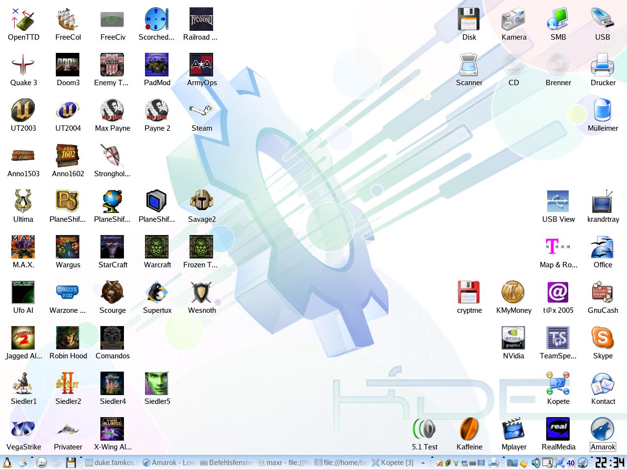Image resolution: width=627 pixels, height=470 pixels.
Task: Open the taskbar clock showing 22:34
Action: click(x=610, y=462)
